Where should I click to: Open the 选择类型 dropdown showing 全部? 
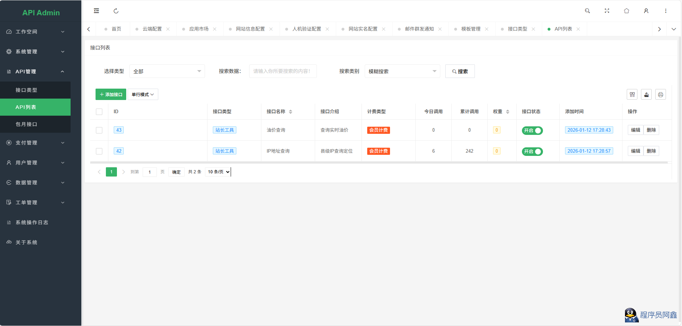tap(167, 72)
